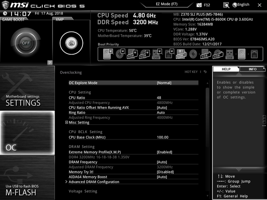Open the M-FLASH BIOS flashing section
The width and height of the screenshot is (267, 200).
point(27,178)
